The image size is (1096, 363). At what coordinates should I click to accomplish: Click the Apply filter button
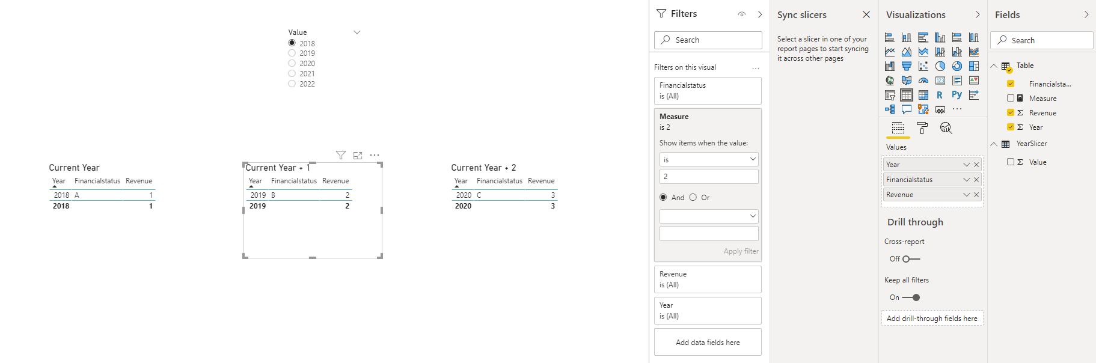tap(741, 251)
